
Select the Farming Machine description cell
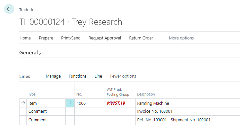click(187, 103)
